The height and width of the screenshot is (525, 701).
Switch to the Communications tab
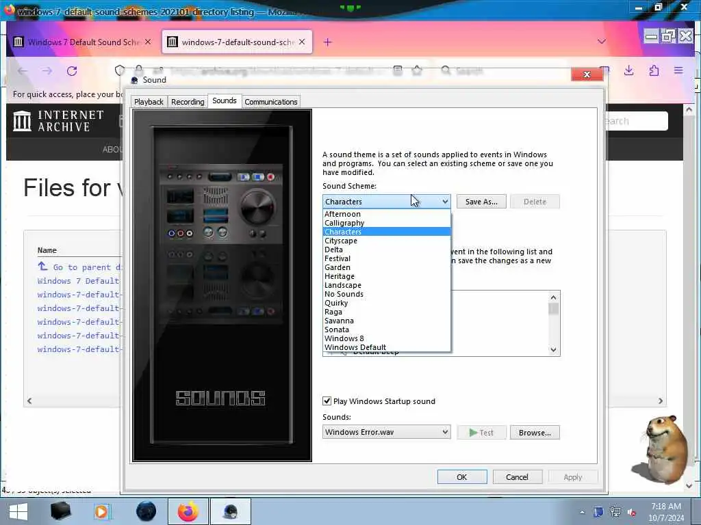coord(271,102)
